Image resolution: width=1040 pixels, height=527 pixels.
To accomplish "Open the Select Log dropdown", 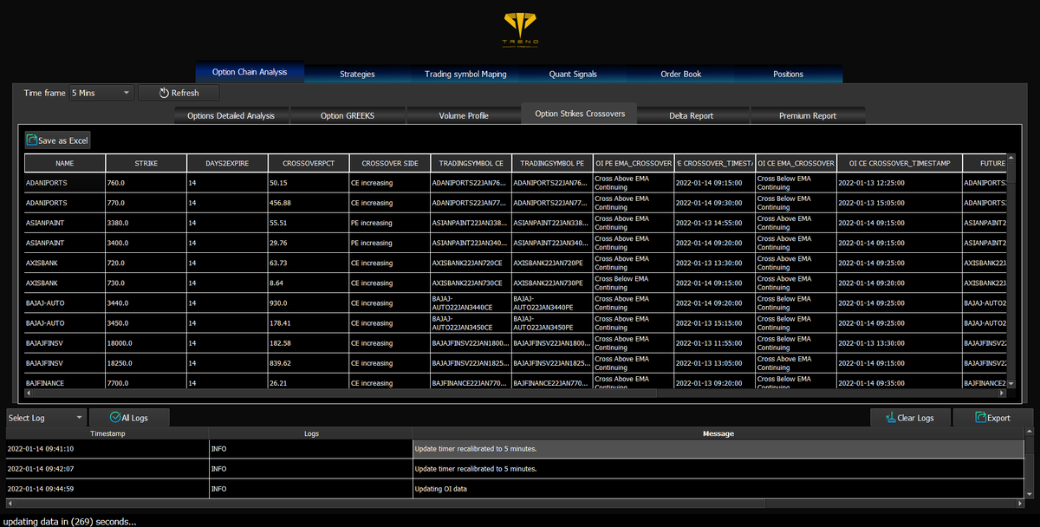I will click(x=46, y=418).
